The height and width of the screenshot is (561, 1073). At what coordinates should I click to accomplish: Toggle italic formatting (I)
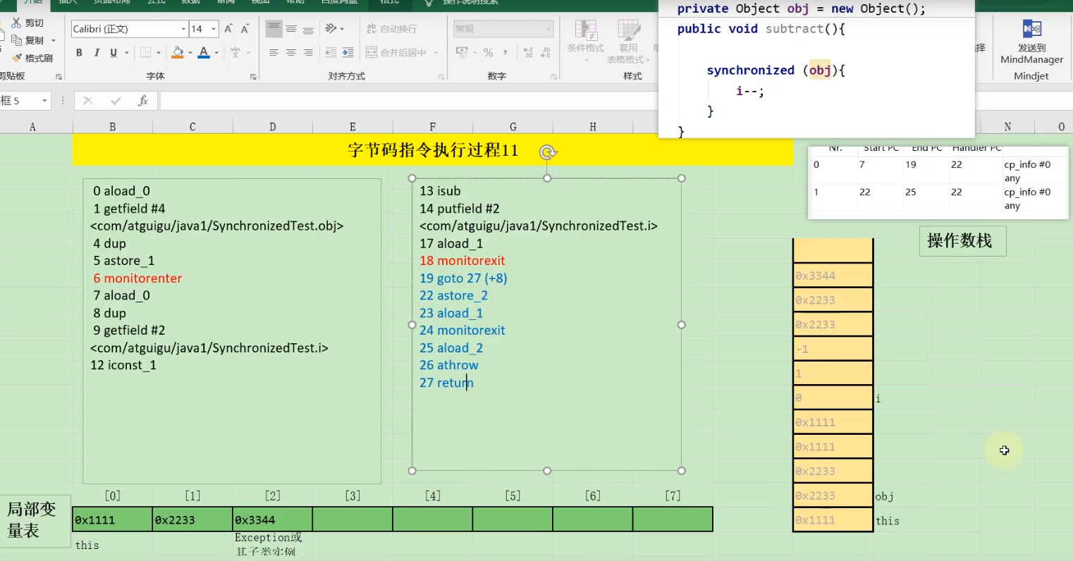click(97, 53)
